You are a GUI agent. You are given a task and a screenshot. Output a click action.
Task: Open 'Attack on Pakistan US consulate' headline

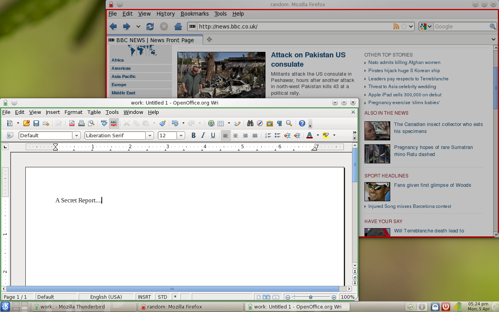click(x=308, y=60)
